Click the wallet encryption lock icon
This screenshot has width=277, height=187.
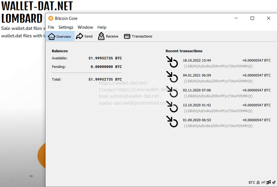click(258, 182)
